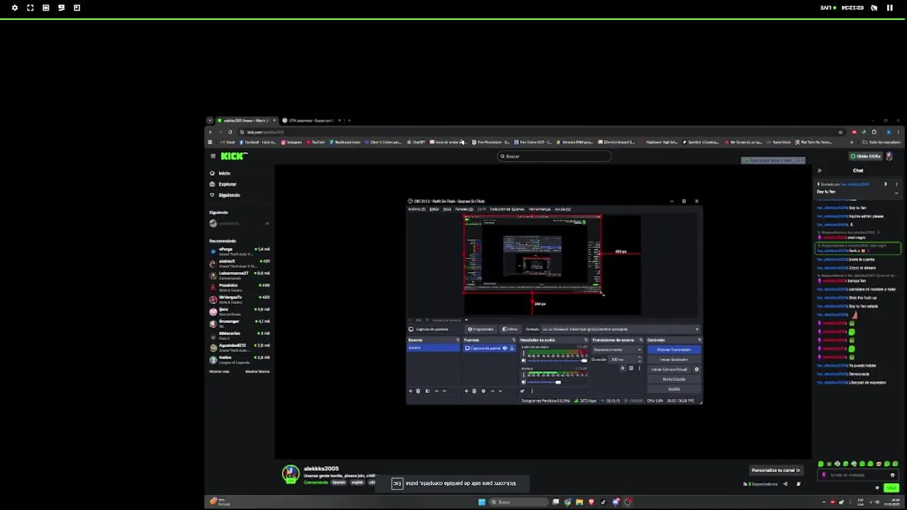Pause using the top-right pause icon

coord(890,8)
